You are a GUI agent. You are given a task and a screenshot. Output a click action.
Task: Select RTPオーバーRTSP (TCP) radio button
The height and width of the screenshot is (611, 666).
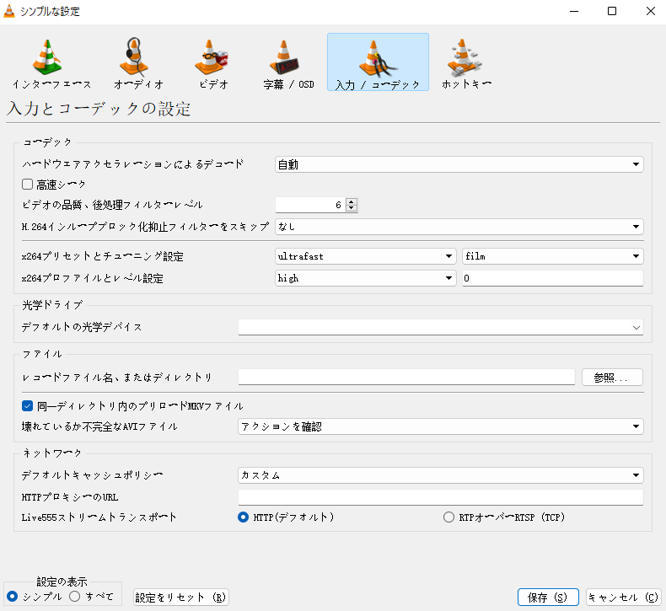pyautogui.click(x=448, y=517)
